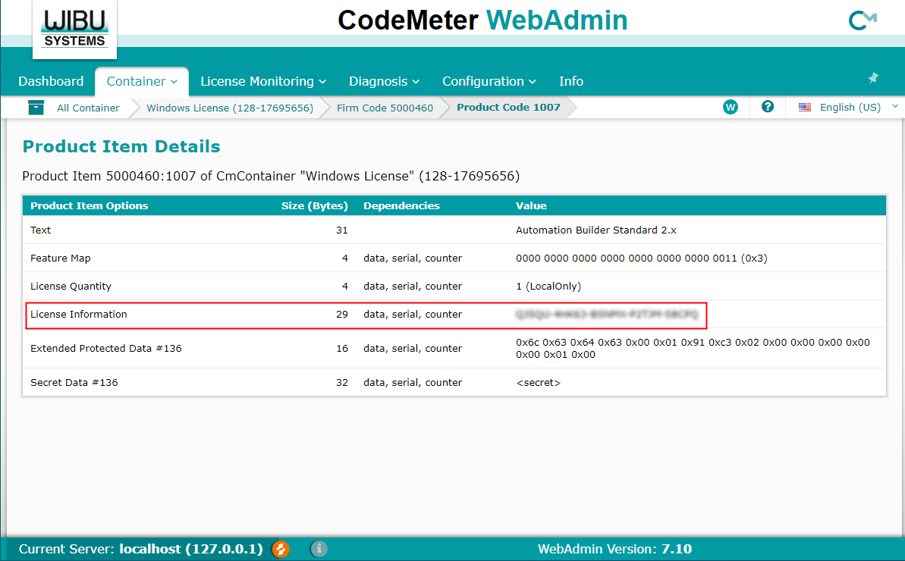
Task: Click Product Code 1007 breadcrumb
Action: pyautogui.click(x=508, y=107)
